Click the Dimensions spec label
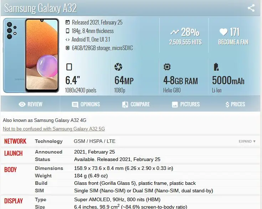Image resolution: width=262 pixels, height=209 pixels. click(49, 168)
